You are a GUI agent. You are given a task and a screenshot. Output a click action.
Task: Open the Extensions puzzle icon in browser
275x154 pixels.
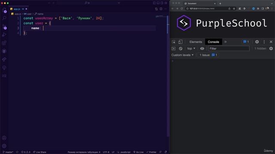pos(258,9)
